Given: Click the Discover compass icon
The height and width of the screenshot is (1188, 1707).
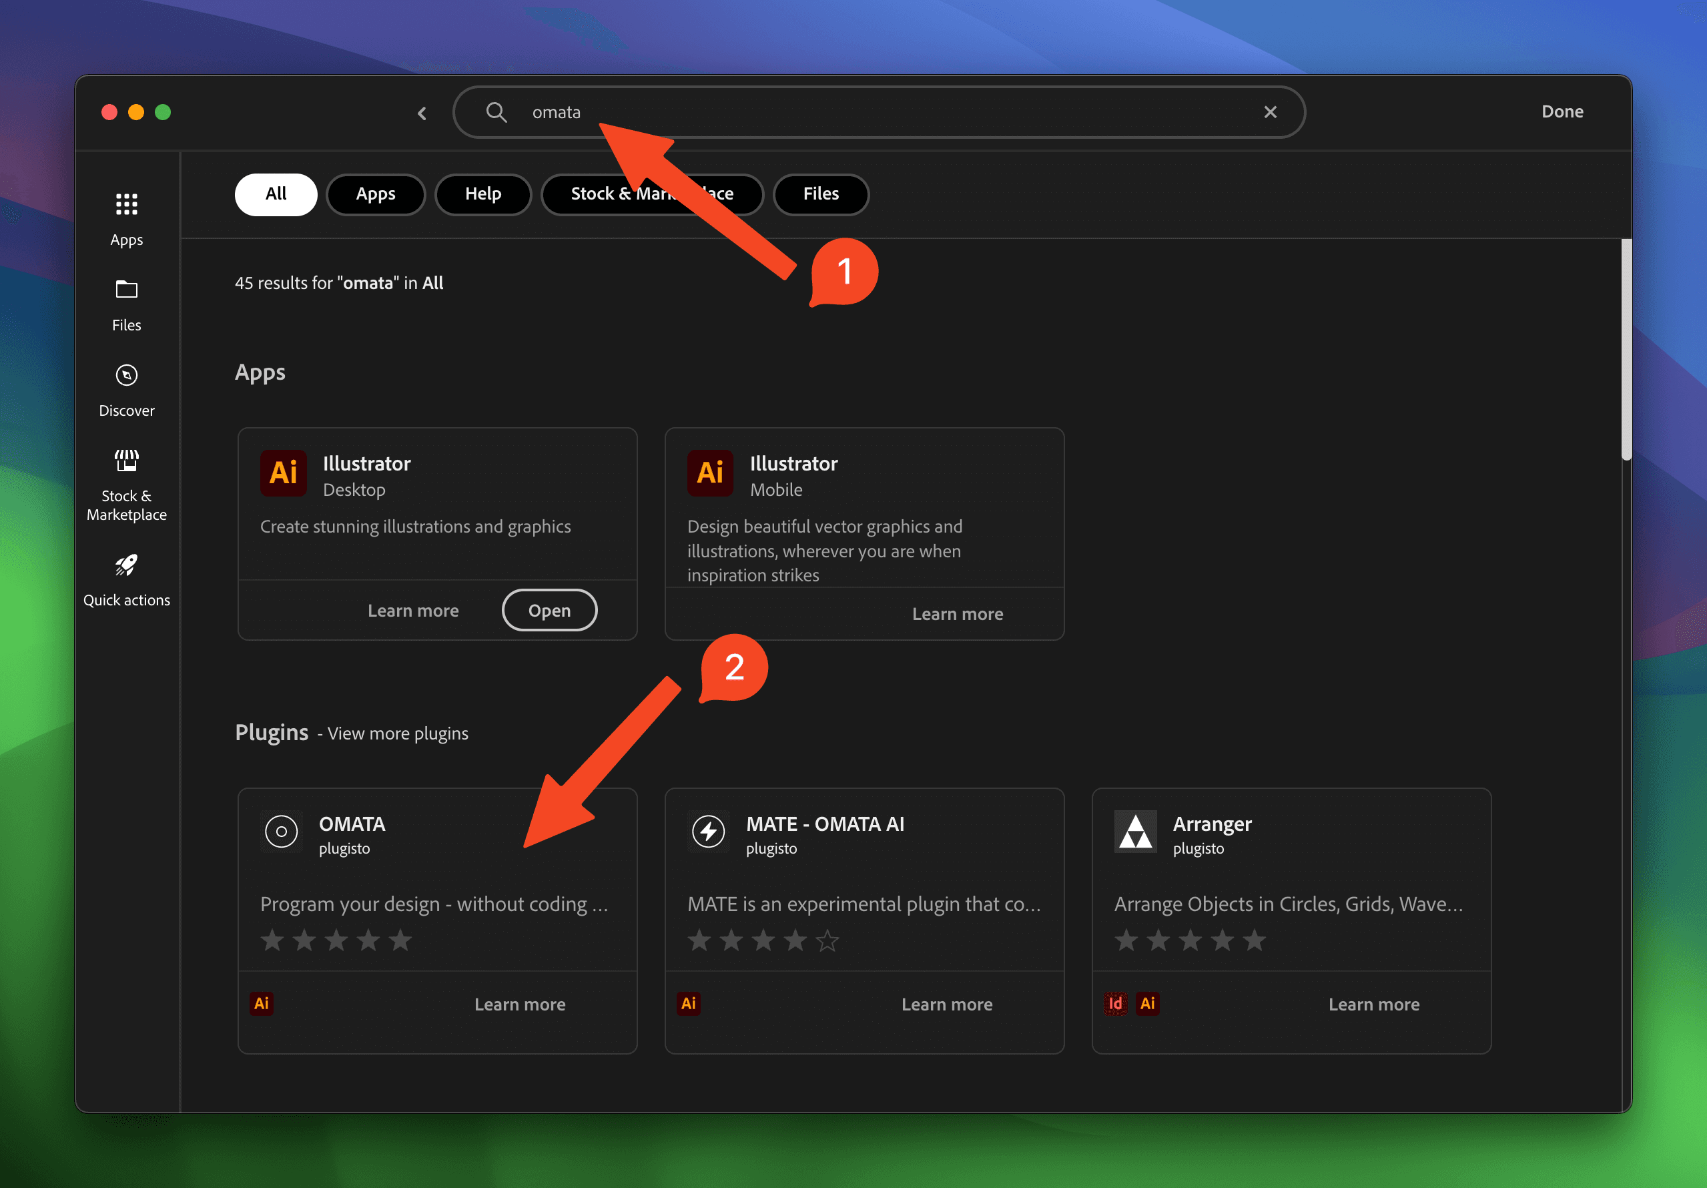Looking at the screenshot, I should (x=126, y=374).
